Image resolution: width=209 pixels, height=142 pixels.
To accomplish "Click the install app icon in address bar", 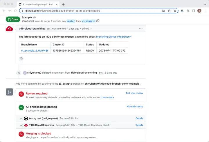I will (163, 11).
